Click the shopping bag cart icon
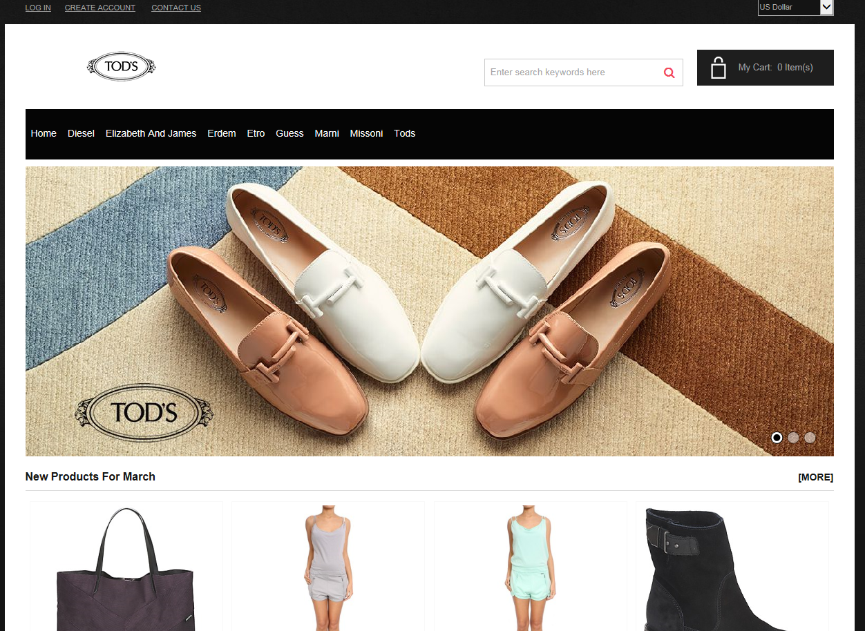This screenshot has height=631, width=865. tap(719, 68)
